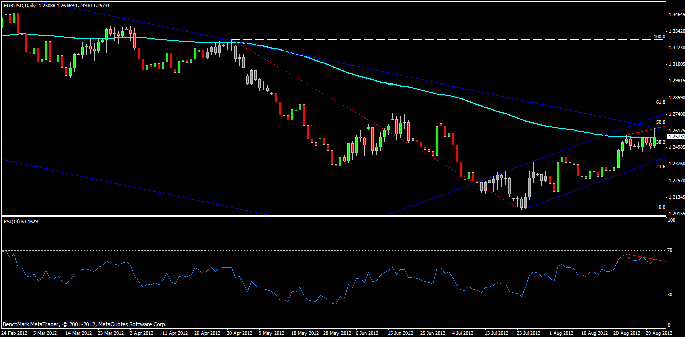
Task: Select the 50.0 Fibonacci retracement label
Action: point(661,122)
